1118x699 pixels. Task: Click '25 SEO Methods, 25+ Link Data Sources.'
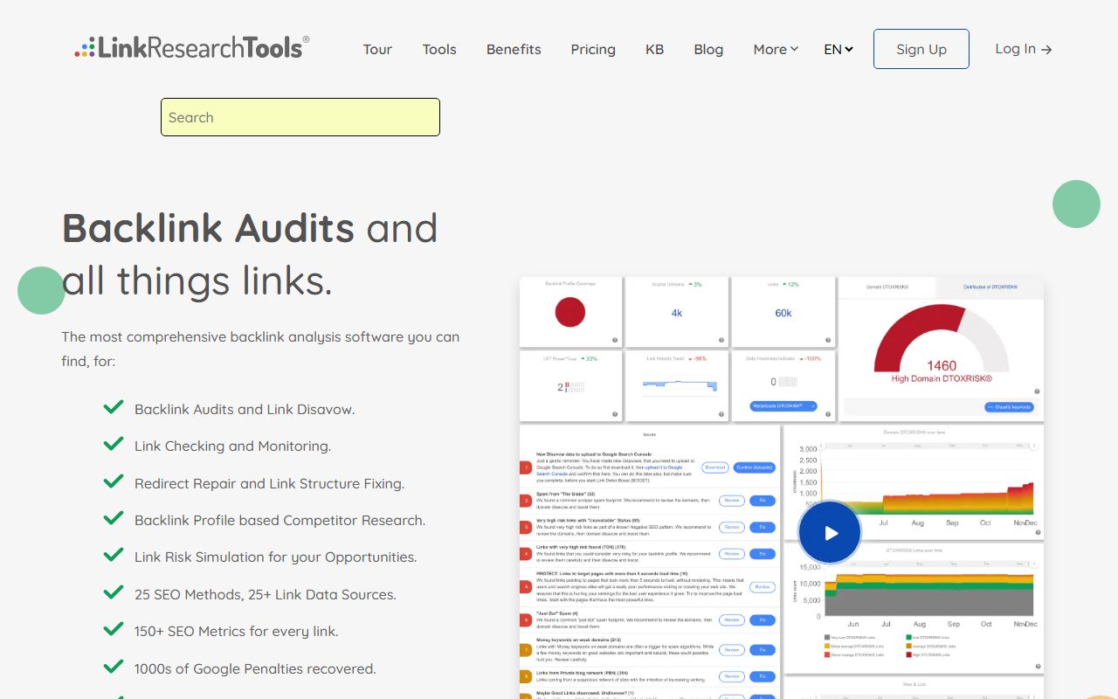[266, 594]
